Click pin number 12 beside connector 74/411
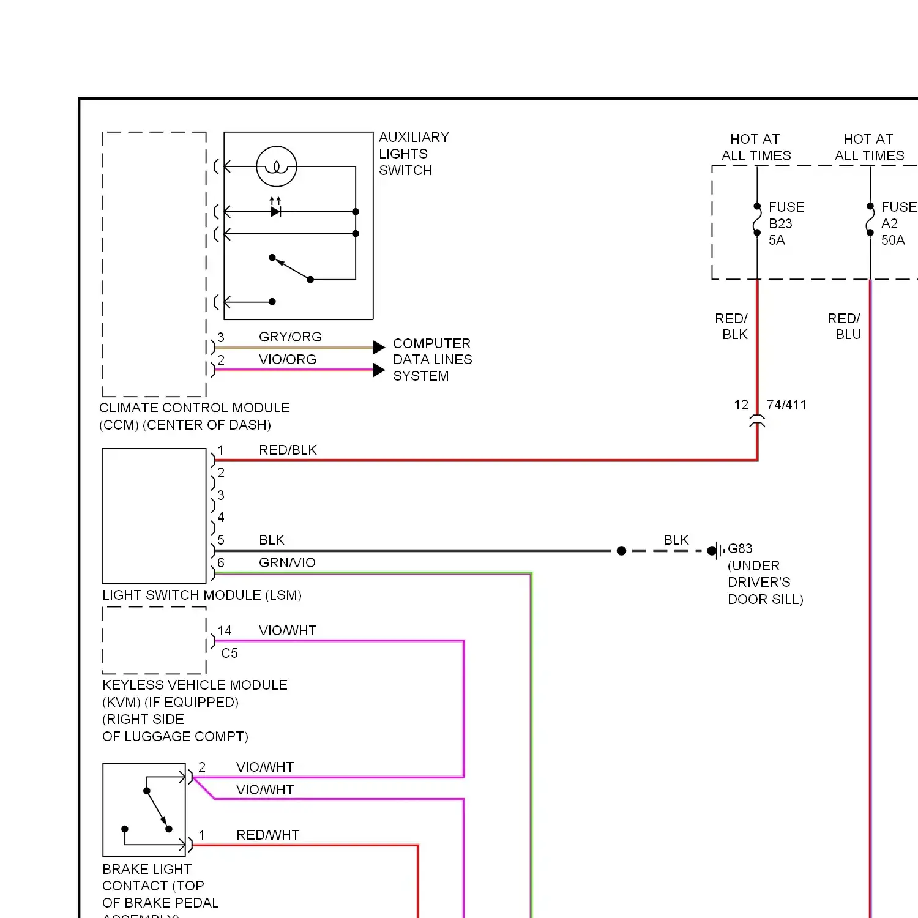 coord(741,405)
